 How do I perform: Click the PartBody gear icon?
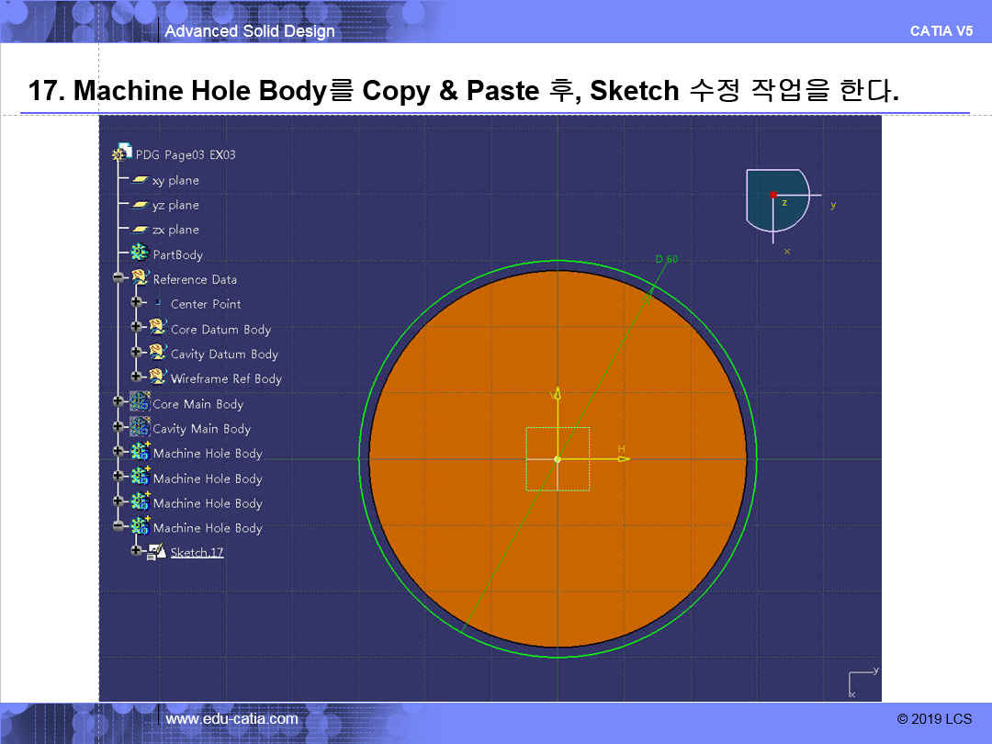tap(140, 254)
